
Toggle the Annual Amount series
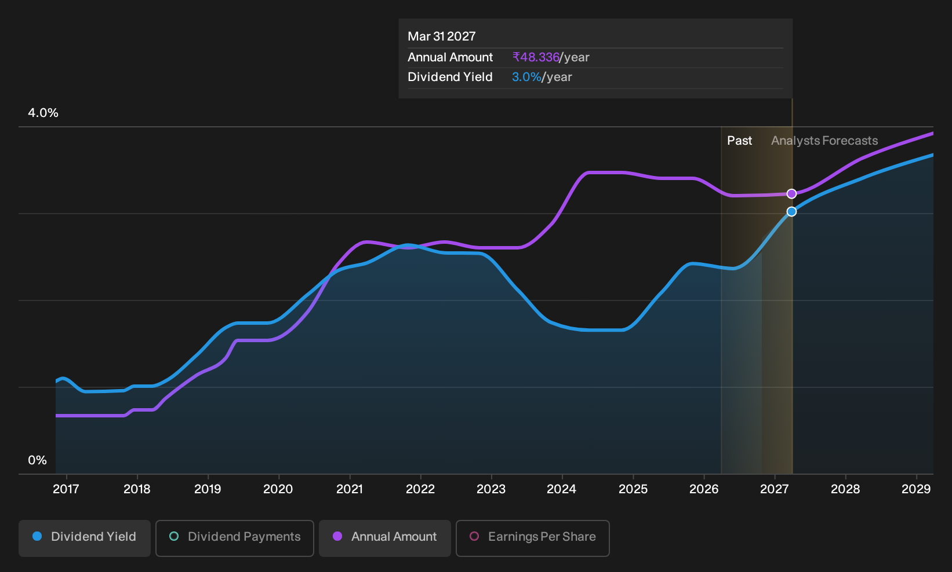(x=385, y=538)
